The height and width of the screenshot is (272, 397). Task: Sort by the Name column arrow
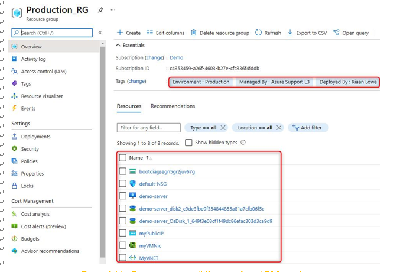149,158
